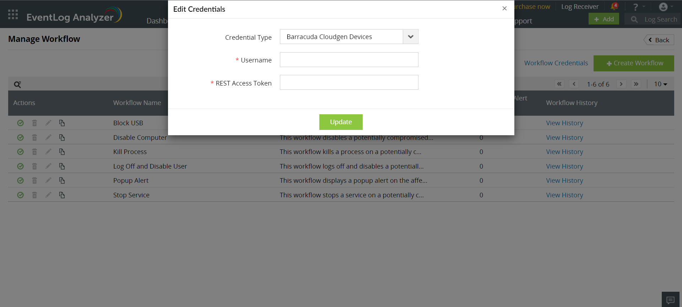Edit the Popup Alert workflow
The height and width of the screenshot is (307, 682).
click(48, 181)
